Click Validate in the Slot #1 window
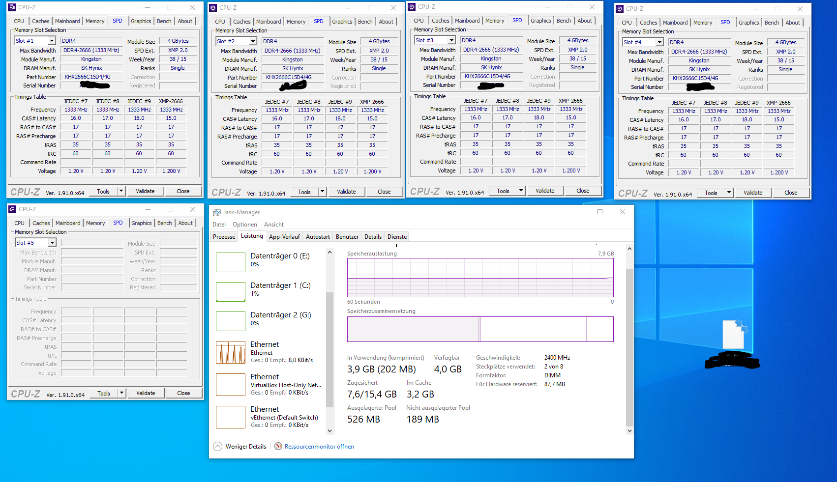 tap(145, 191)
